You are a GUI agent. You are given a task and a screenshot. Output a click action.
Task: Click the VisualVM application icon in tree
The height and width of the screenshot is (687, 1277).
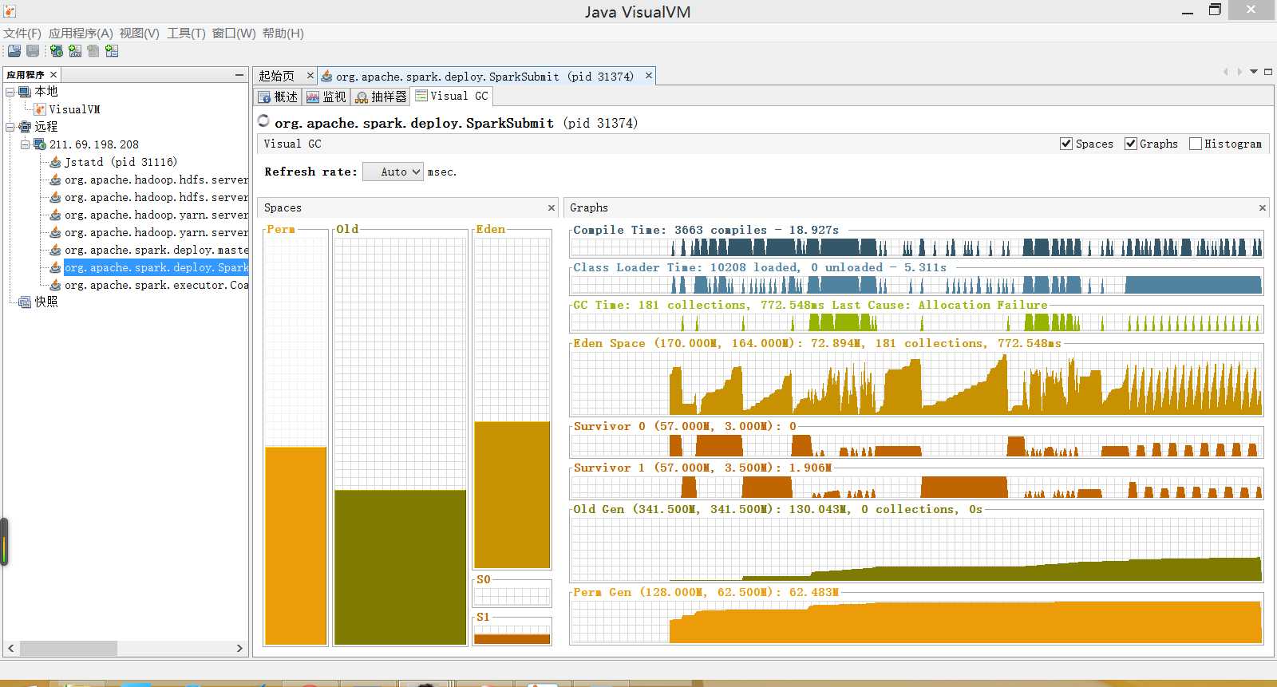pyautogui.click(x=40, y=109)
